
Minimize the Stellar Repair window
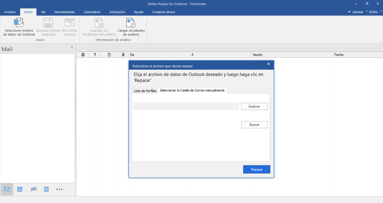[x=356, y=4]
